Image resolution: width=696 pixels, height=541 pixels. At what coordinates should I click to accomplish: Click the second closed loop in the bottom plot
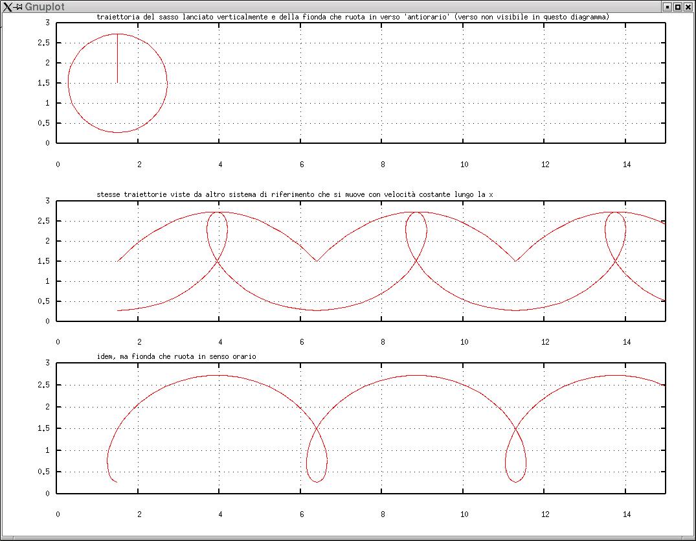coord(516,460)
